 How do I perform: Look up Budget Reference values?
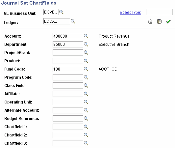tap(86, 118)
